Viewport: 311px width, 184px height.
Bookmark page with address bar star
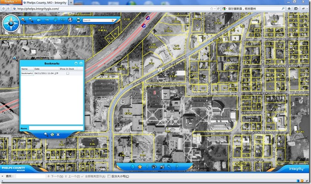pos(212,9)
